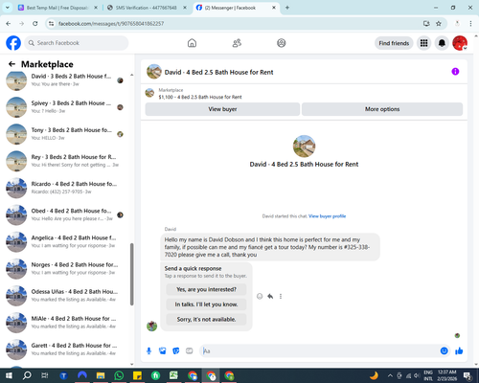Screen dimensions: 479x383
Task: Open the Facebook Home icon
Action: coord(192,43)
